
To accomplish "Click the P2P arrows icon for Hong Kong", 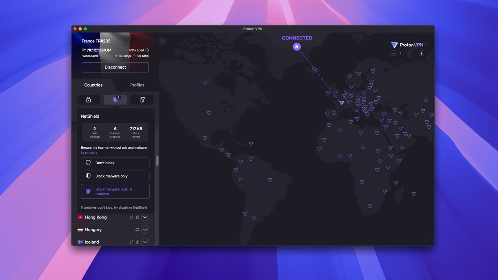I will (x=131, y=217).
